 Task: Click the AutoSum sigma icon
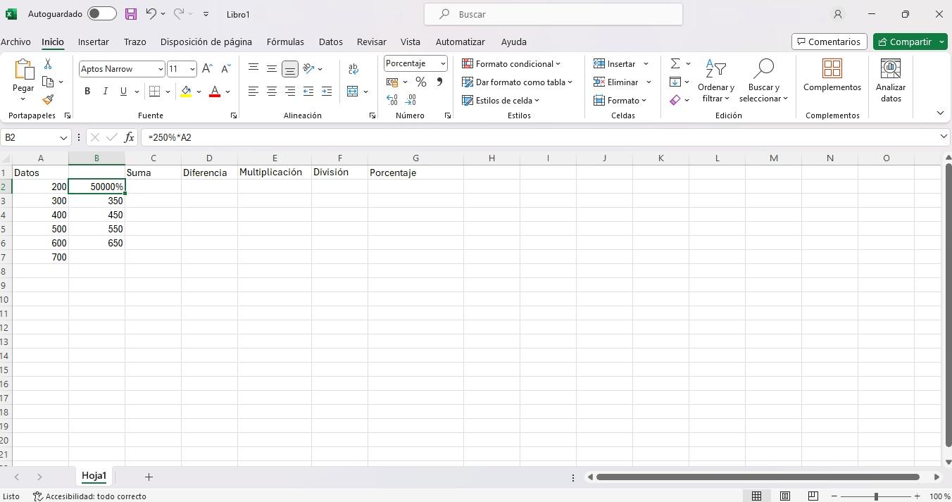(675, 64)
